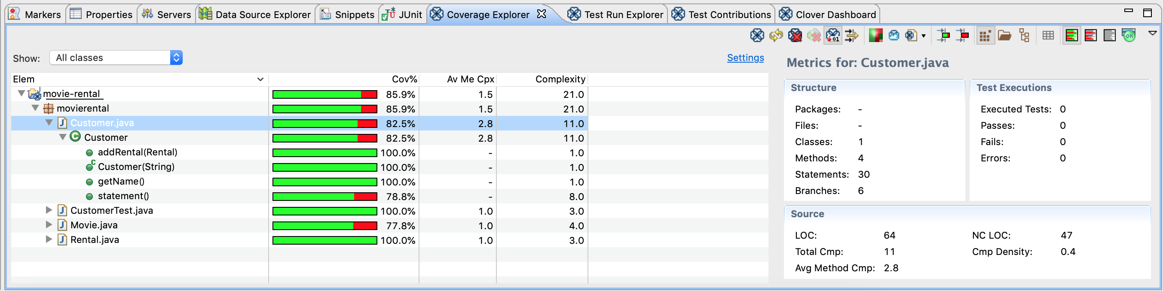1163x291 pixels.
Task: Open the Snippets tab
Action: (347, 15)
